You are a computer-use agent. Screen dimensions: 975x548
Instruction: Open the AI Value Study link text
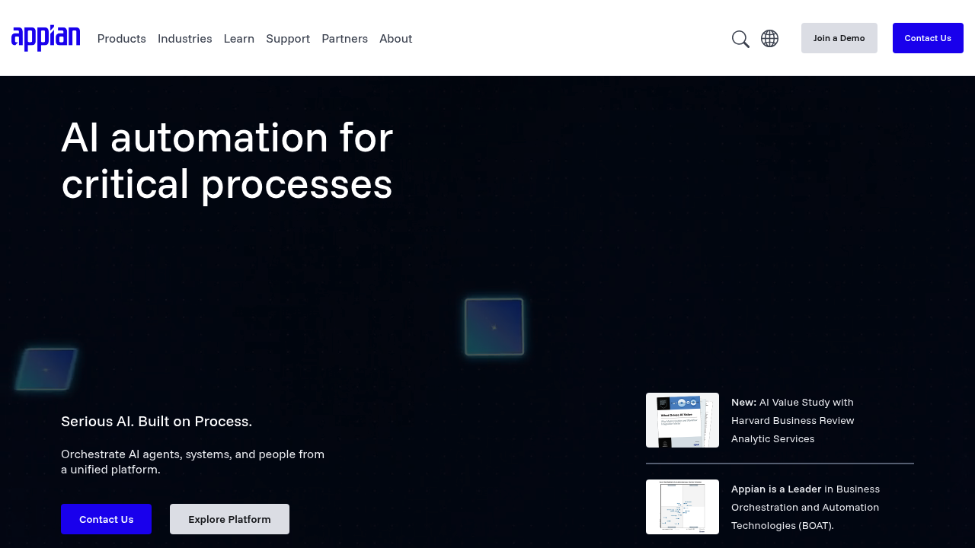tap(793, 420)
